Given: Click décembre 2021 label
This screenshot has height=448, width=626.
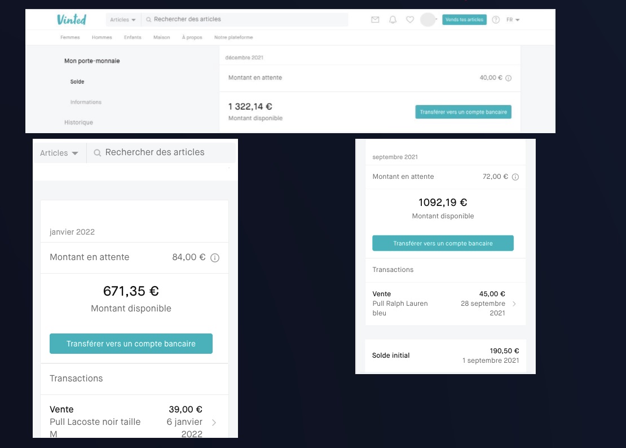Looking at the screenshot, I should [244, 58].
